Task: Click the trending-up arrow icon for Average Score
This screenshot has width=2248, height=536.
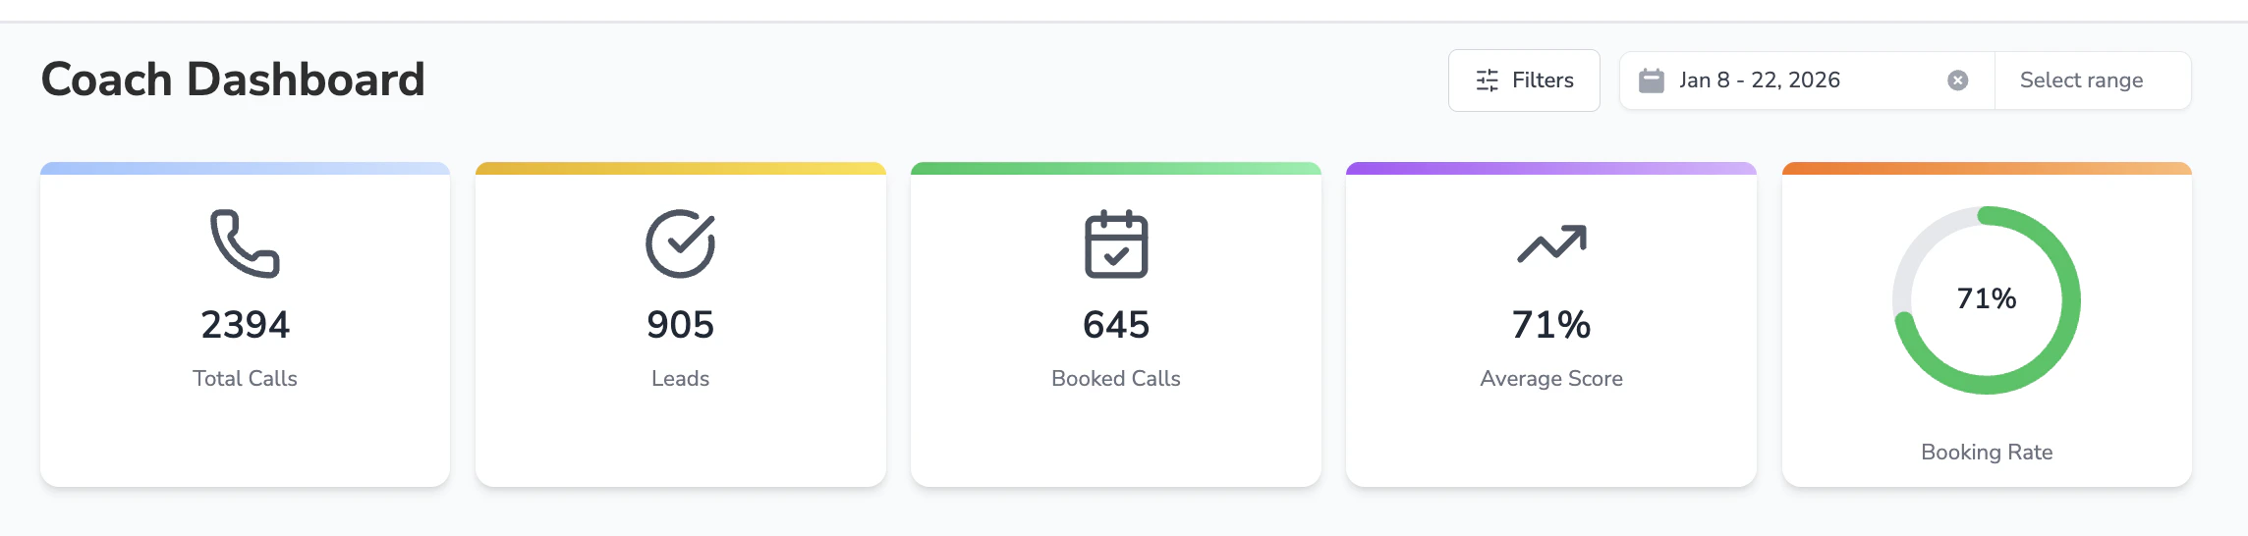Action: pos(1551,243)
